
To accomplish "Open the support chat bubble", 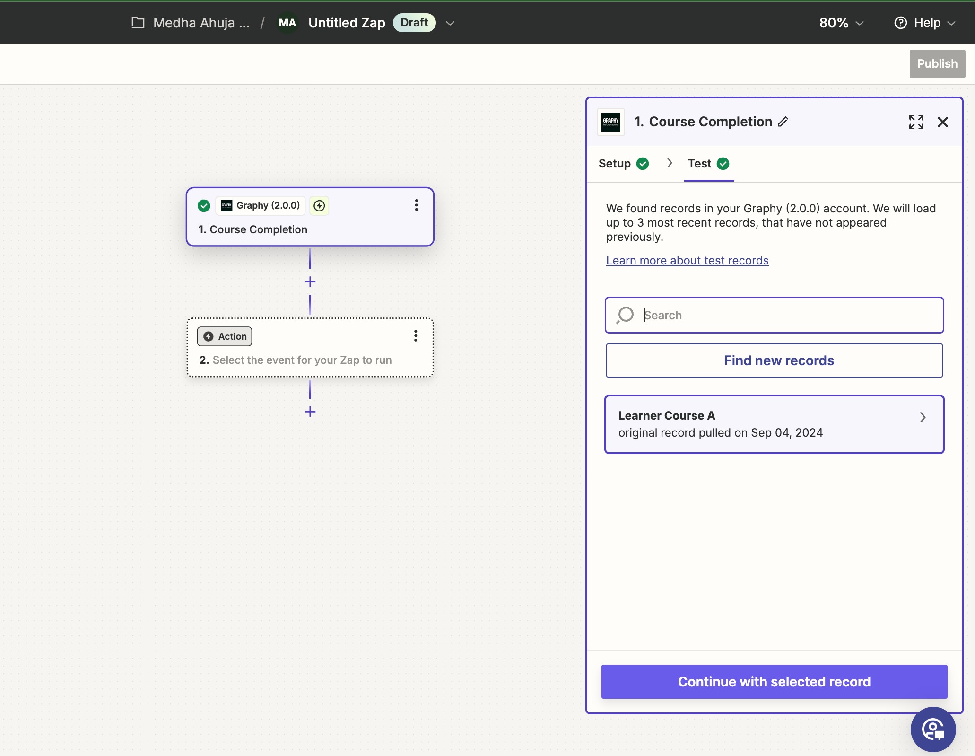I will tap(933, 729).
